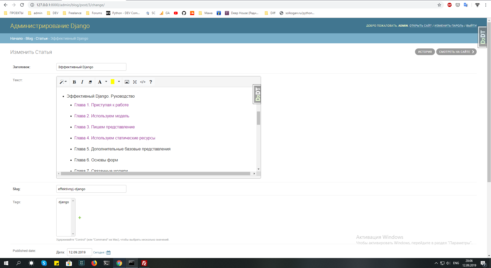Screen dimensions: 491x268
Task: Click the editor horizontal scrollbar thumb
Action: point(156,173)
